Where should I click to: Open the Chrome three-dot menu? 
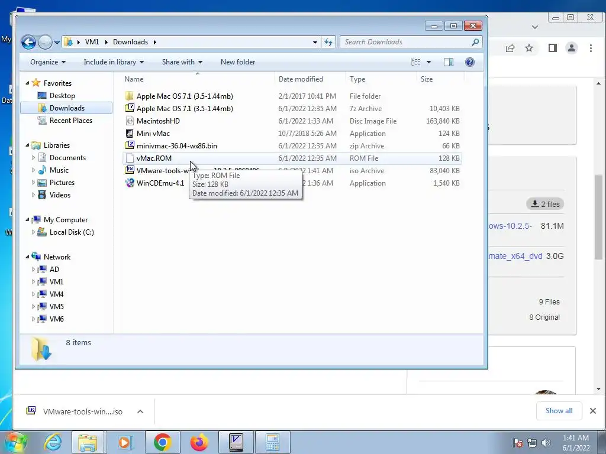[591, 48]
